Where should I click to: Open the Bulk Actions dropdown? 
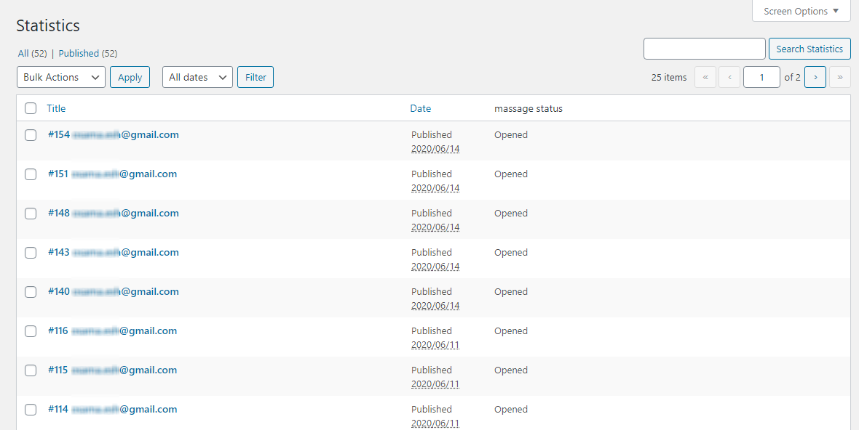pos(61,77)
